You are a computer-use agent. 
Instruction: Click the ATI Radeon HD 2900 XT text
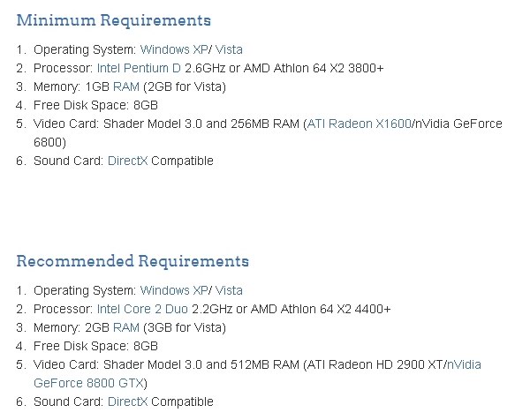point(375,364)
